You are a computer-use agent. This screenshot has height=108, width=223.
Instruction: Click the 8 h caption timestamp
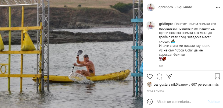[161, 66]
